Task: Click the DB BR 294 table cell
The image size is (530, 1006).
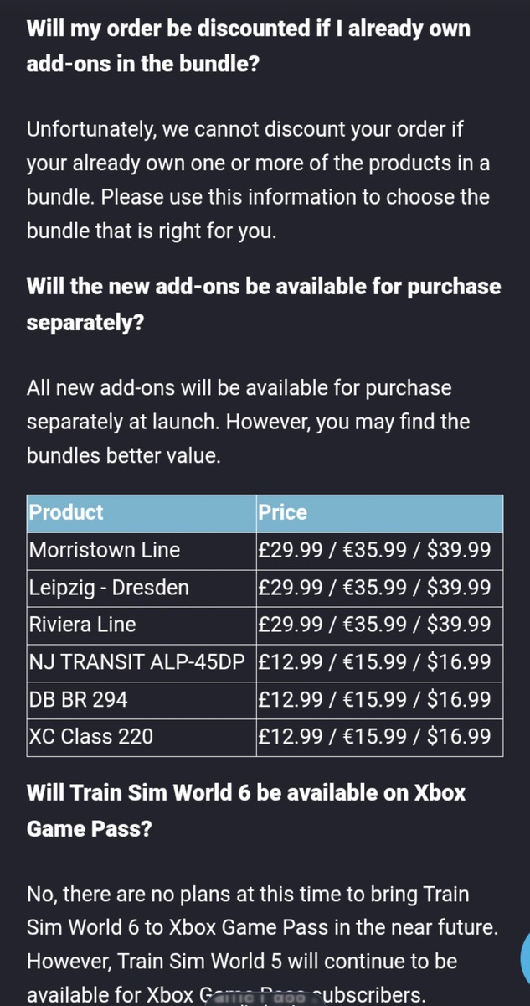Action: (x=142, y=700)
